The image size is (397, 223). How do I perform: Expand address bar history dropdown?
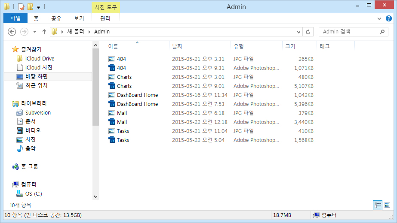click(x=299, y=32)
